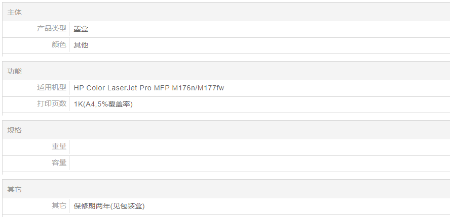
Task: Click the 打印页数 row label
Action: tap(51, 104)
